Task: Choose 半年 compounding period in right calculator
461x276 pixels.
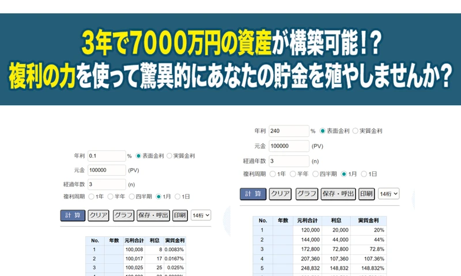Action: click(x=293, y=174)
